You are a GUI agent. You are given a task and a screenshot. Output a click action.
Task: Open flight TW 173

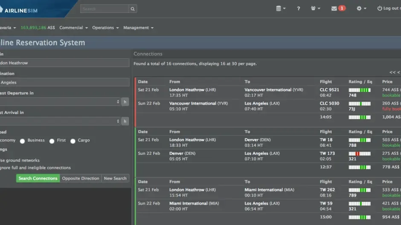(327, 153)
